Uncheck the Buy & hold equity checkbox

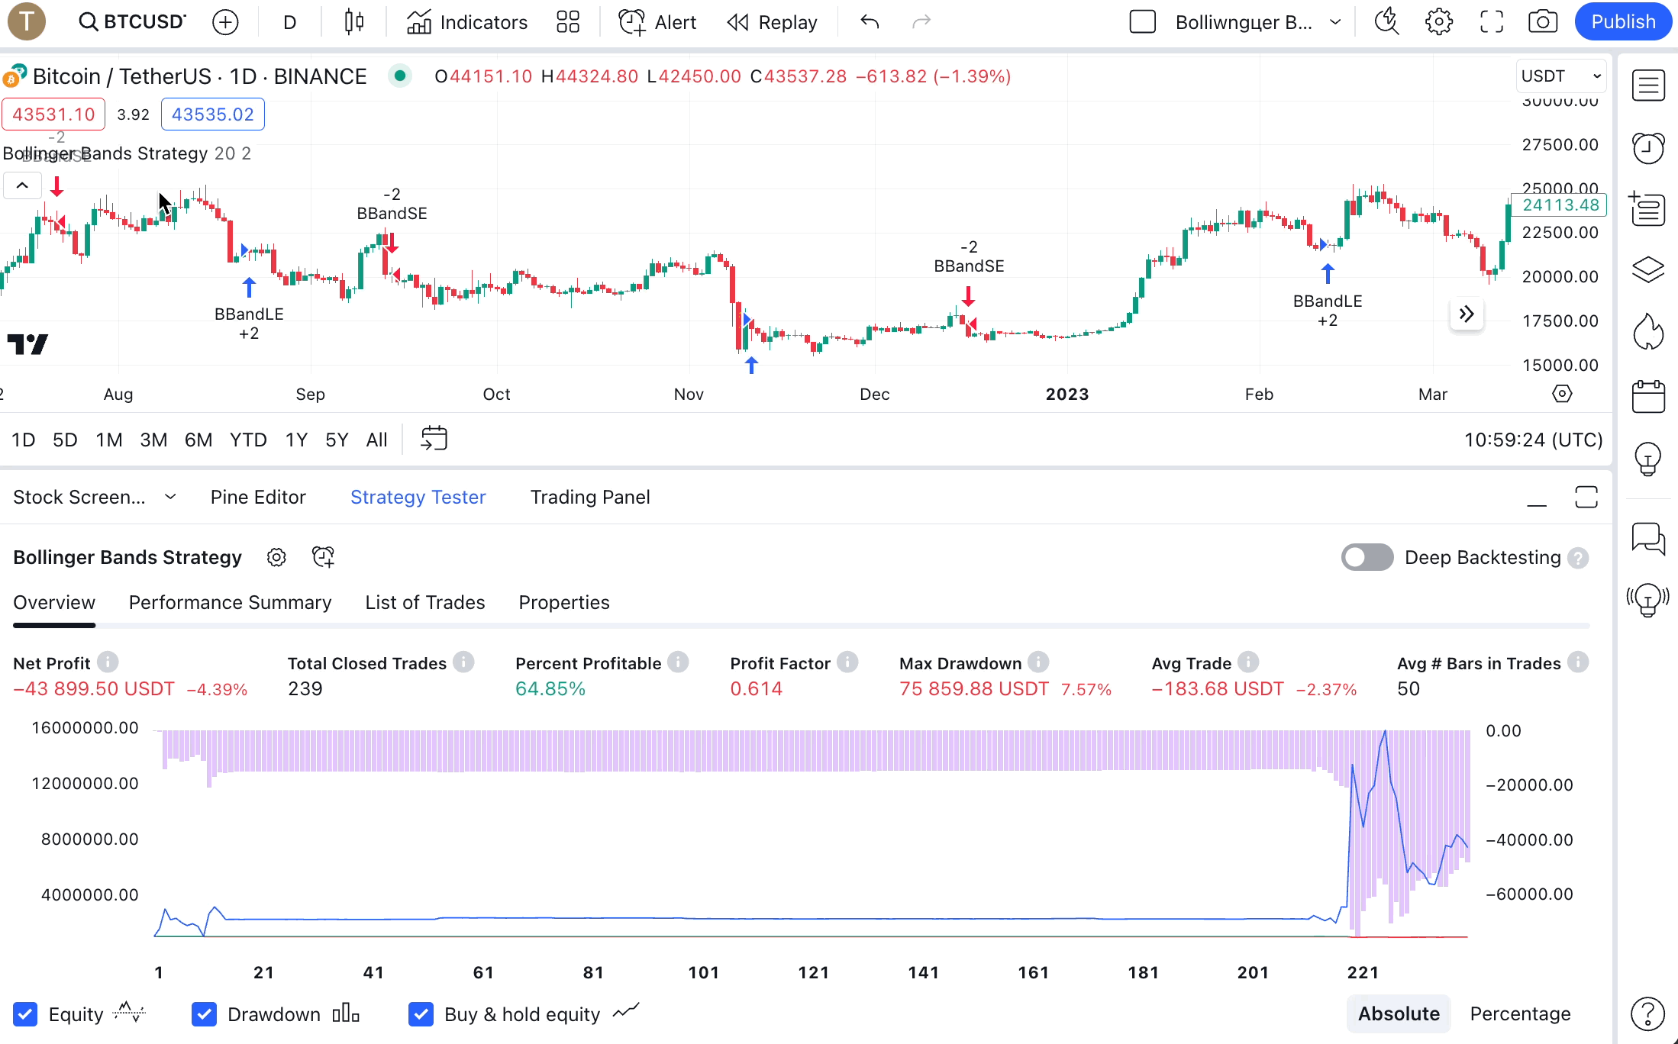click(x=421, y=1014)
